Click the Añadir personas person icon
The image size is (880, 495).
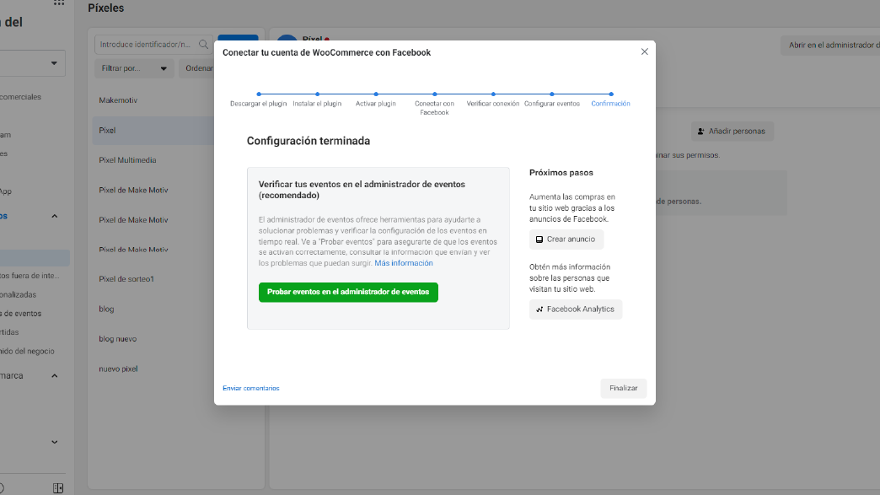700,132
